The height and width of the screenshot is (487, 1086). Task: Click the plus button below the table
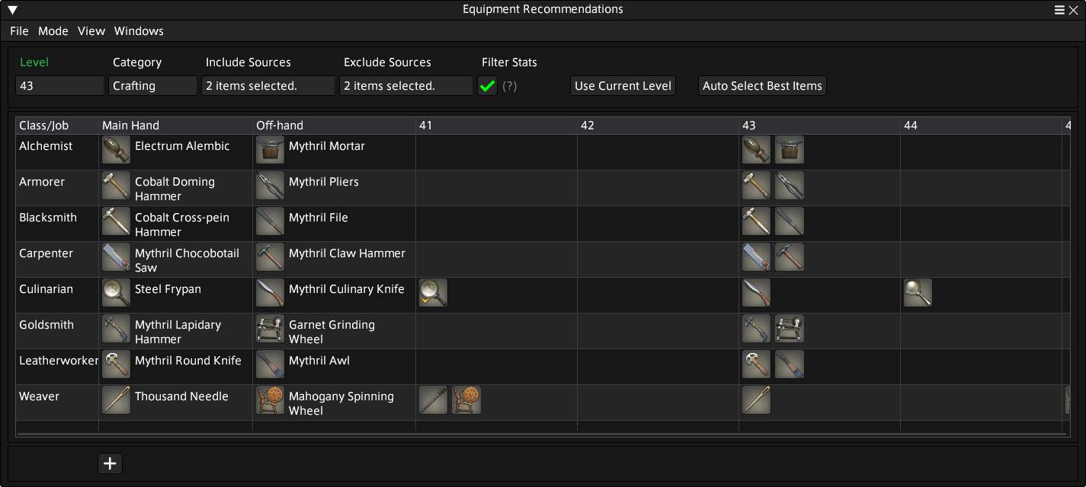click(110, 463)
